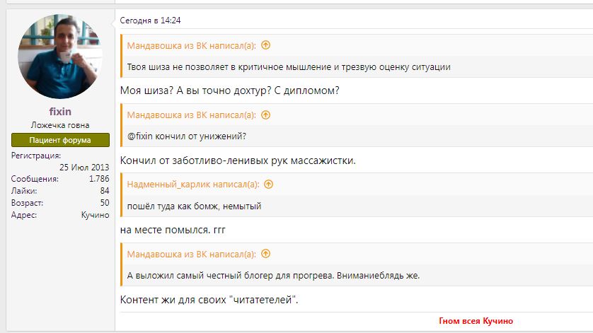The height and width of the screenshot is (333, 593).
Task: Click the arrow icon beside the first Мандавошка из ВК quote
Action: [x=266, y=45]
